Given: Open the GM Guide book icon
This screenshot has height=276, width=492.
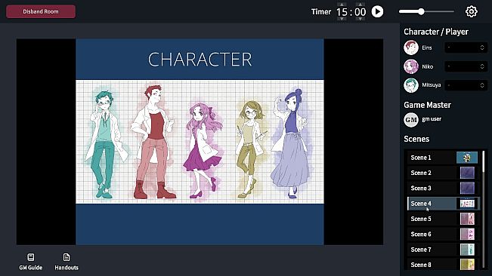Looking at the screenshot, I should 31,257.
